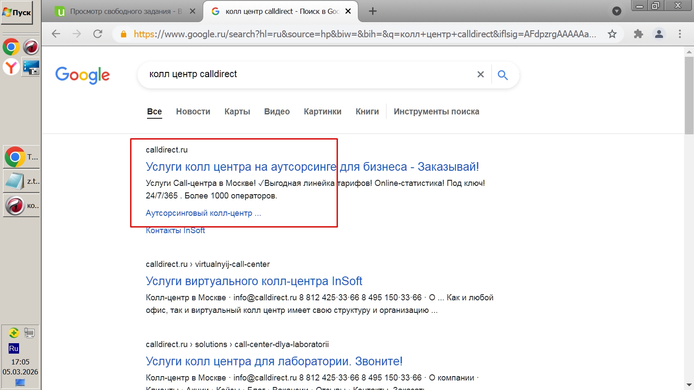
Task: Click the show desktop icon below the date
Action: coord(20,383)
